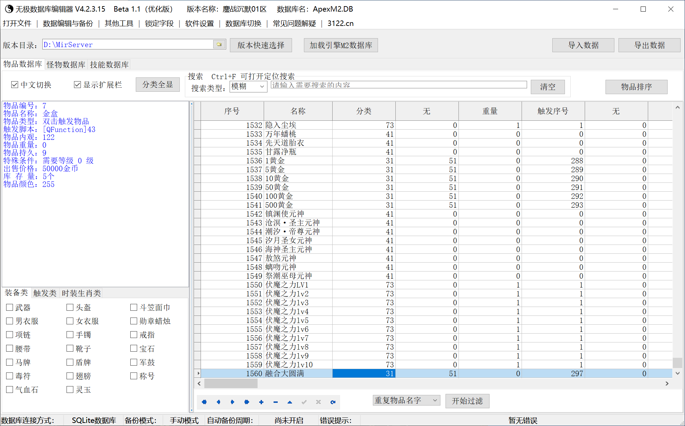Open the 锁定字段 menu
The width and height of the screenshot is (685, 426).
pyautogui.click(x=159, y=24)
